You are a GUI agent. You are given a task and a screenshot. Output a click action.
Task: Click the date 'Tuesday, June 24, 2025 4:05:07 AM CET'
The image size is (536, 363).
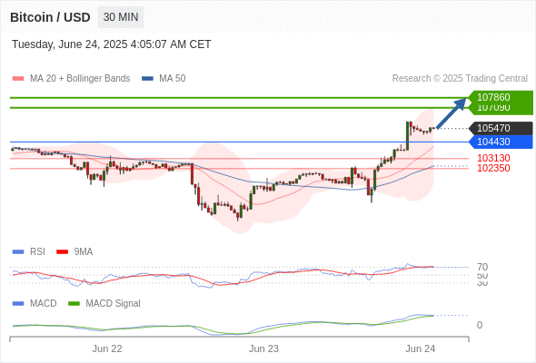coord(112,44)
